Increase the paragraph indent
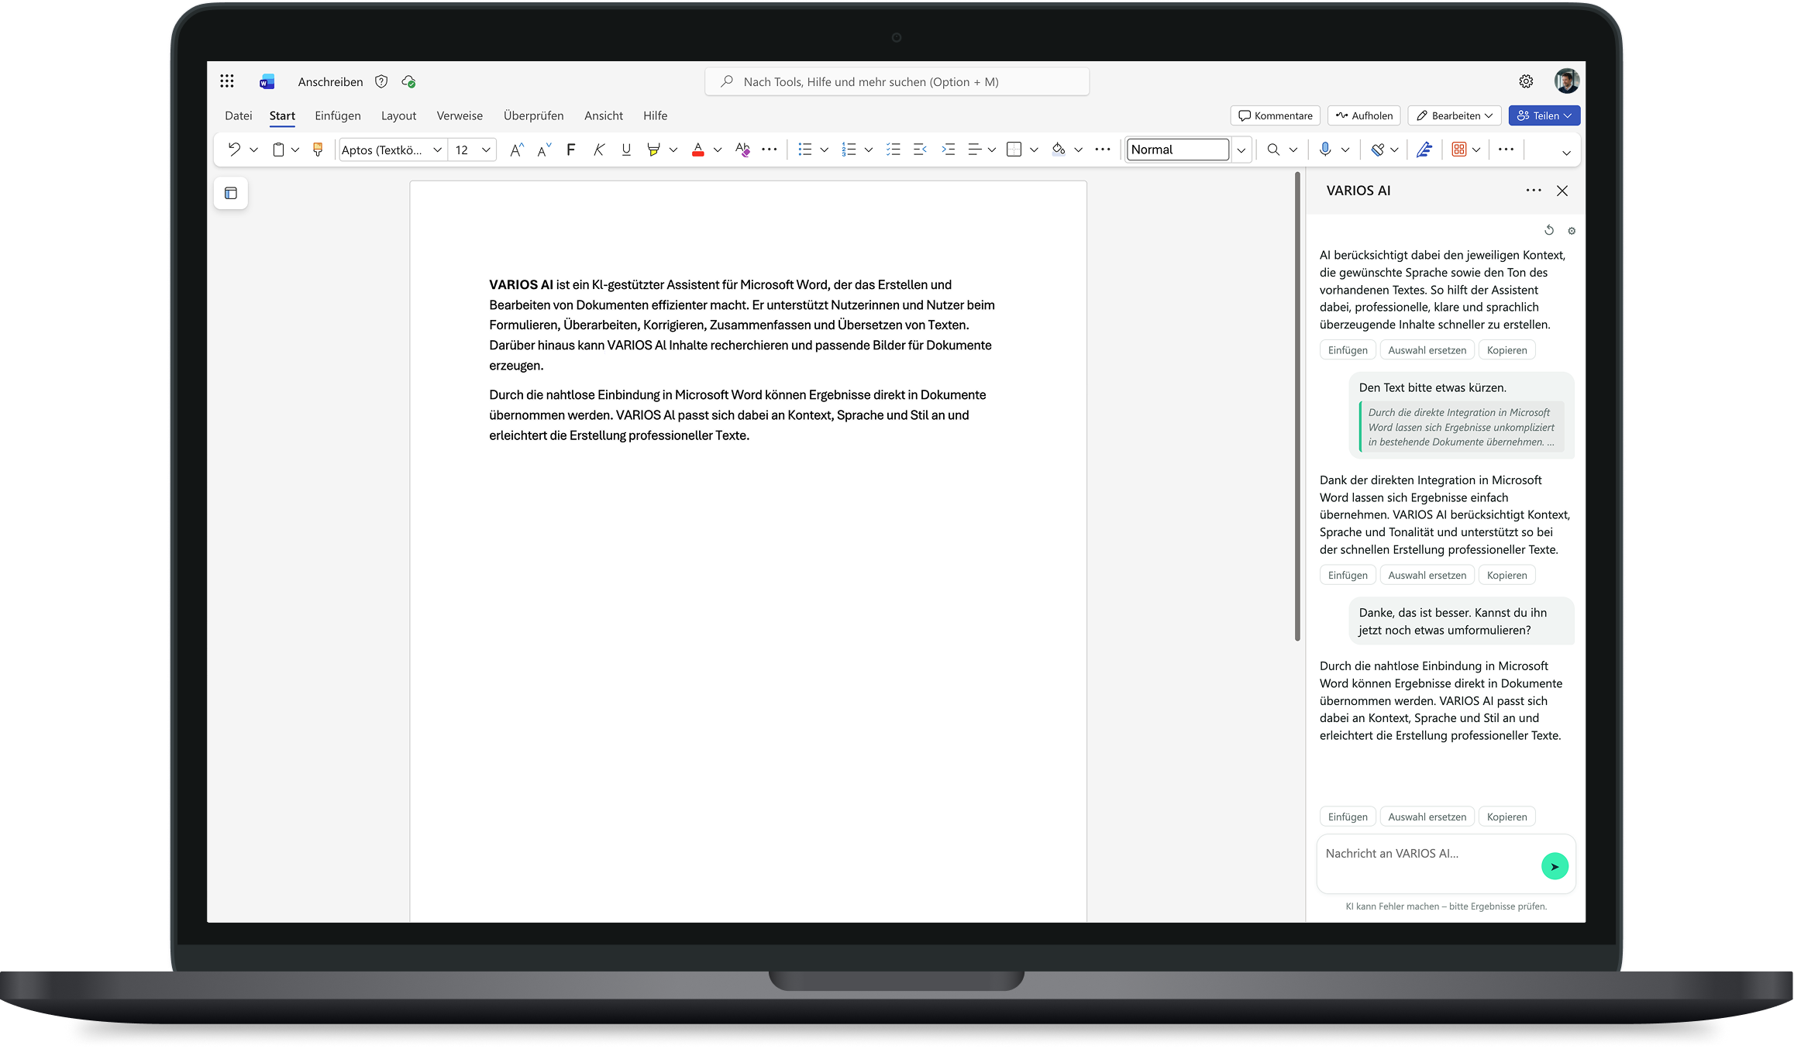 pos(948,150)
